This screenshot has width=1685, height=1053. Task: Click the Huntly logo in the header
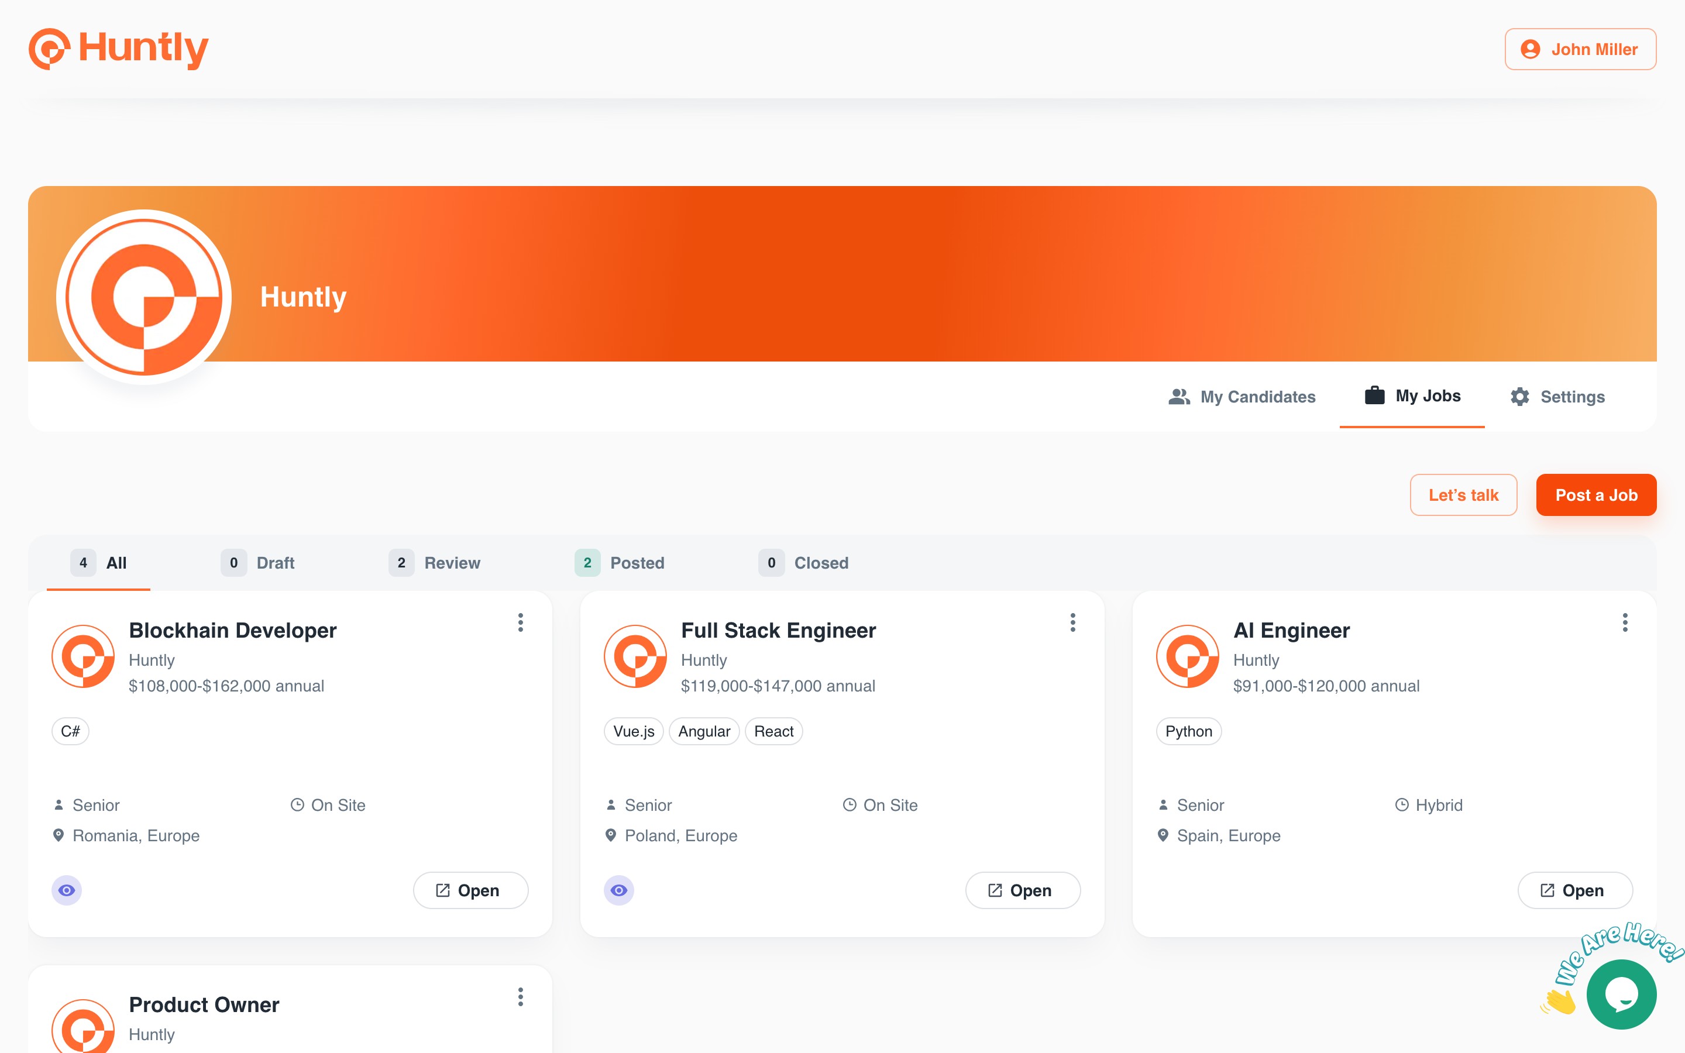pyautogui.click(x=118, y=49)
